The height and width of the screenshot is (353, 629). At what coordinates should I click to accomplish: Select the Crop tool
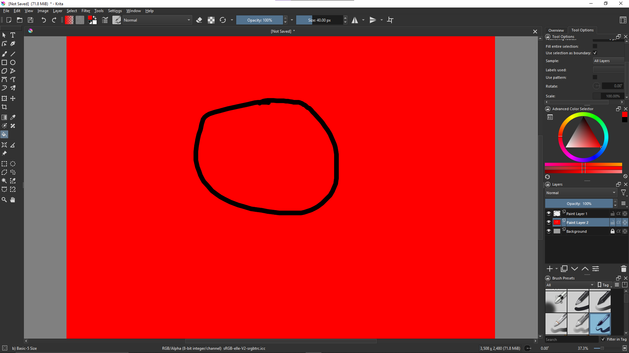coord(4,107)
